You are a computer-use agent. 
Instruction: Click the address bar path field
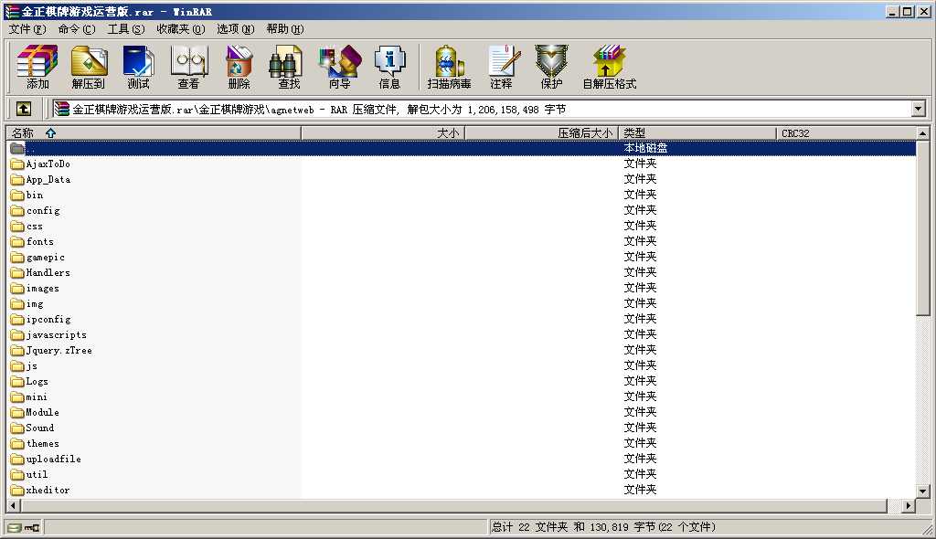click(x=481, y=109)
